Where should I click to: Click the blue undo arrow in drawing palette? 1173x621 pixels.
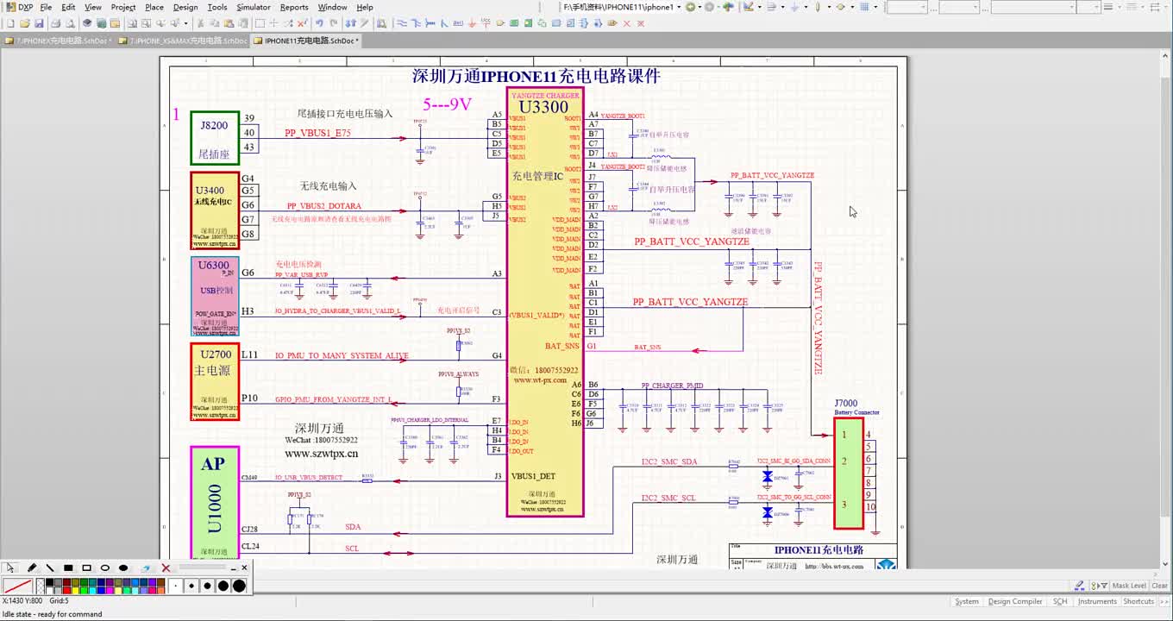tap(146, 568)
